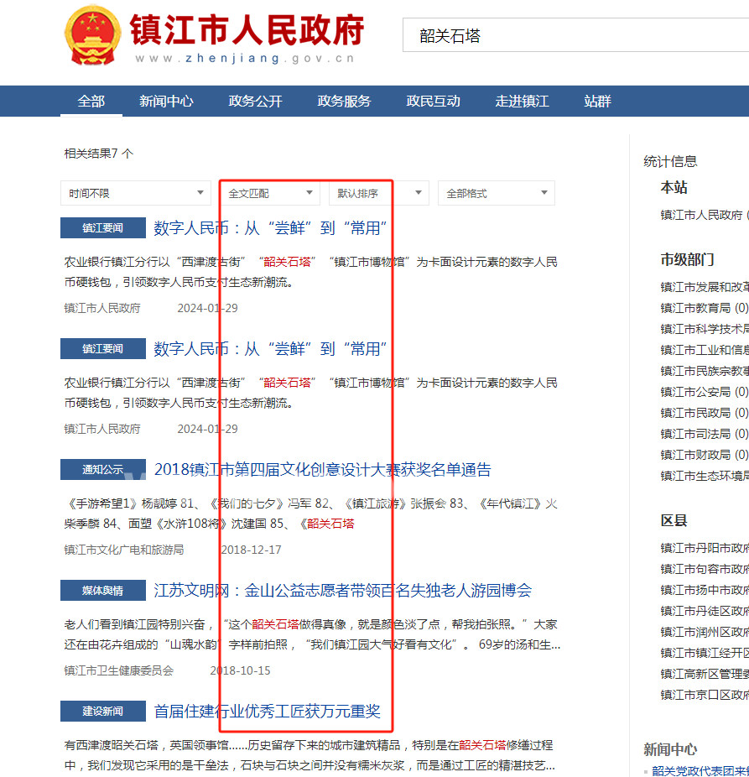Click the 通知公示 category tag

point(102,470)
